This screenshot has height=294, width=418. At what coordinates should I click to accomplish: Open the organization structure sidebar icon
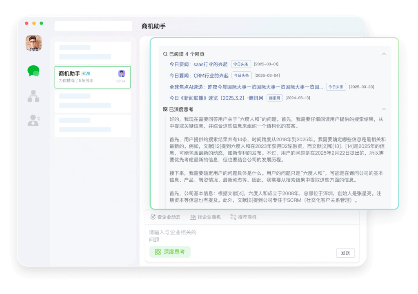pos(33,96)
